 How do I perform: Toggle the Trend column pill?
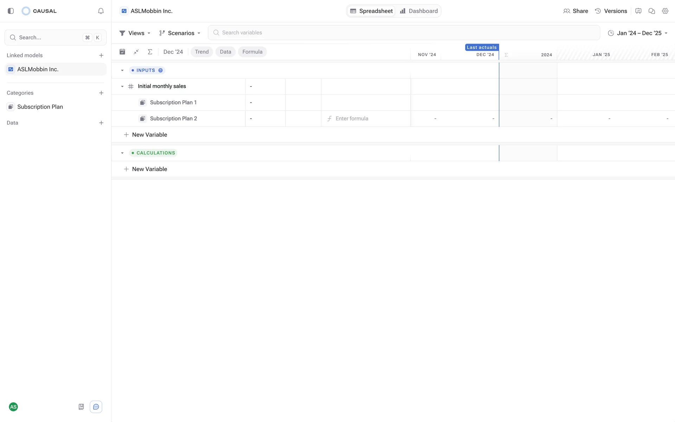[x=202, y=52]
